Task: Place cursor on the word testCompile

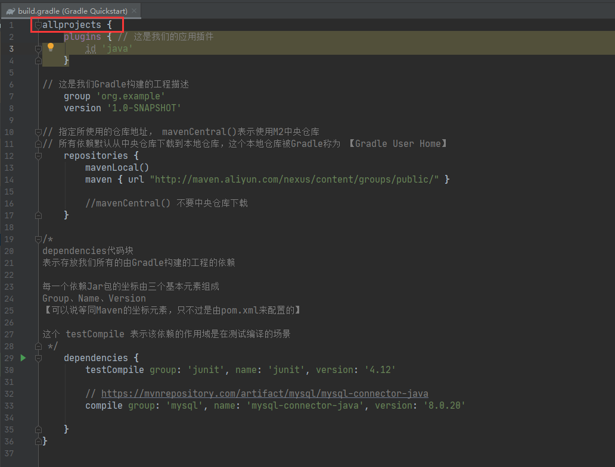Action: [114, 369]
